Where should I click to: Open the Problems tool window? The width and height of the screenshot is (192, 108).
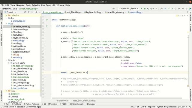(16, 104)
